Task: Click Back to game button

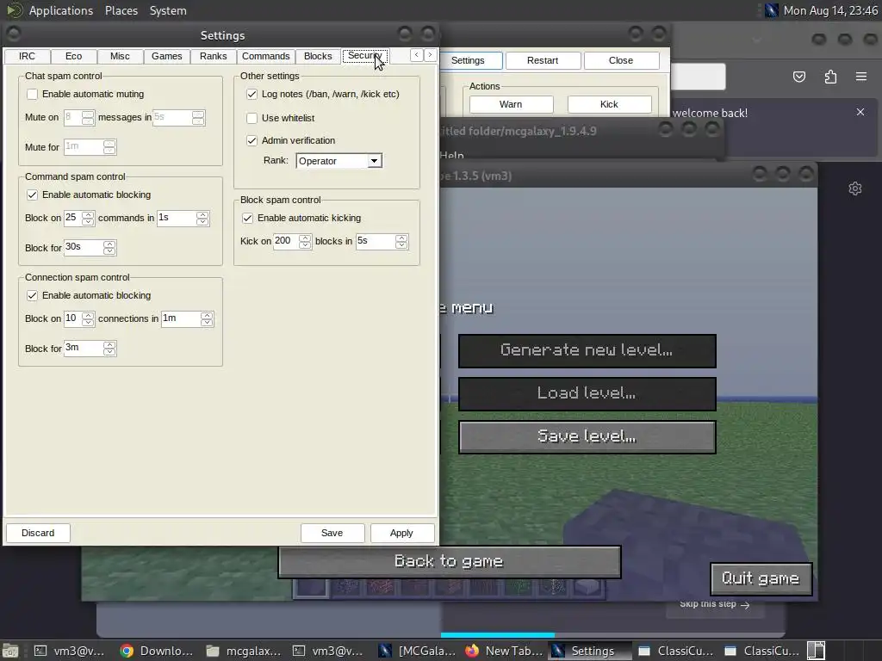Action: click(449, 561)
